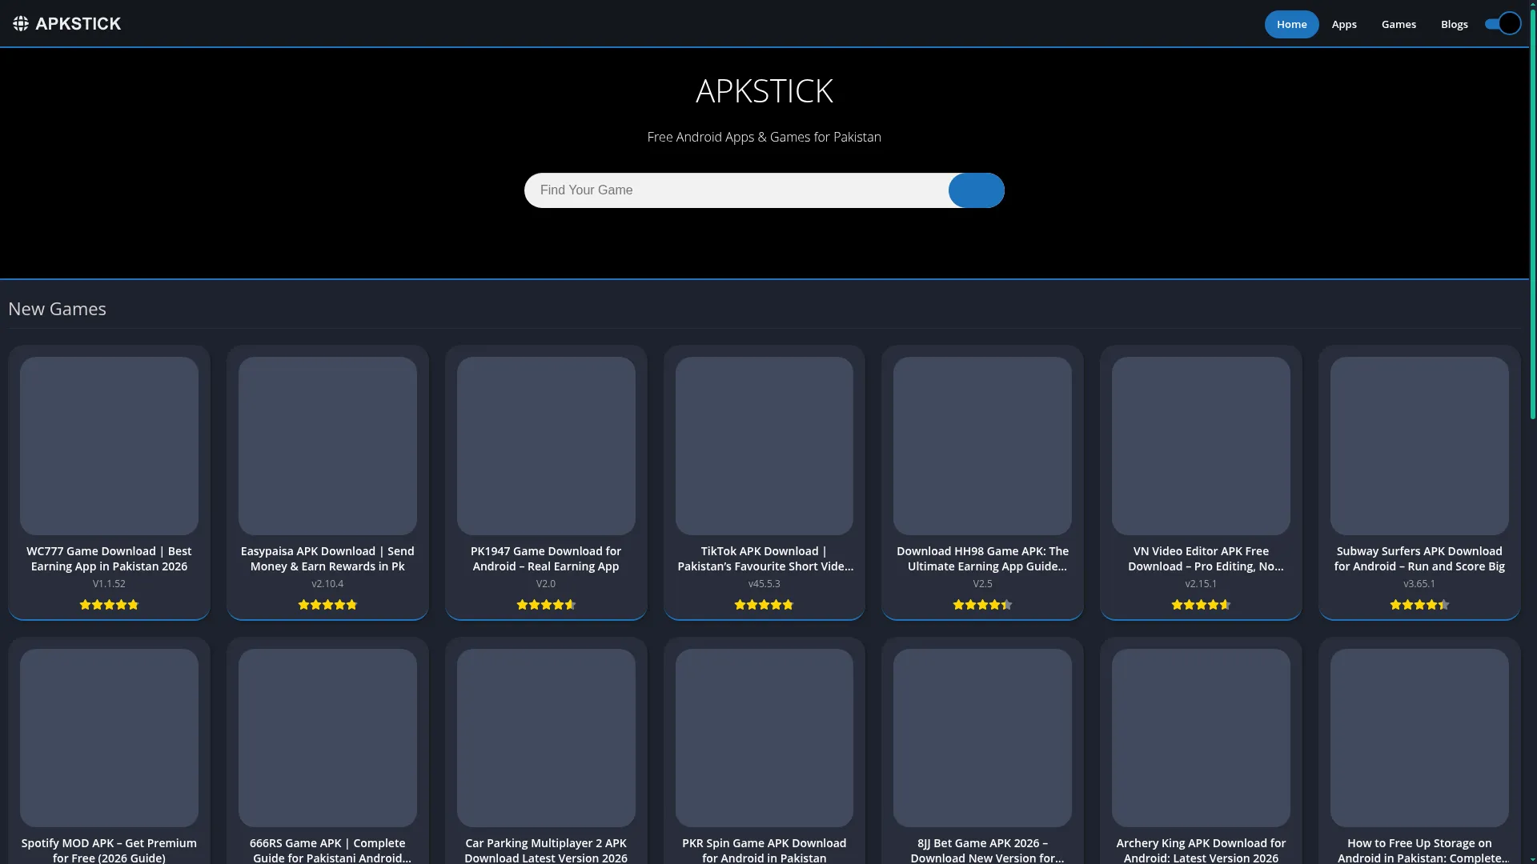Click version text v2.15.1
Screen dimensions: 1537x864
pos(1201,584)
